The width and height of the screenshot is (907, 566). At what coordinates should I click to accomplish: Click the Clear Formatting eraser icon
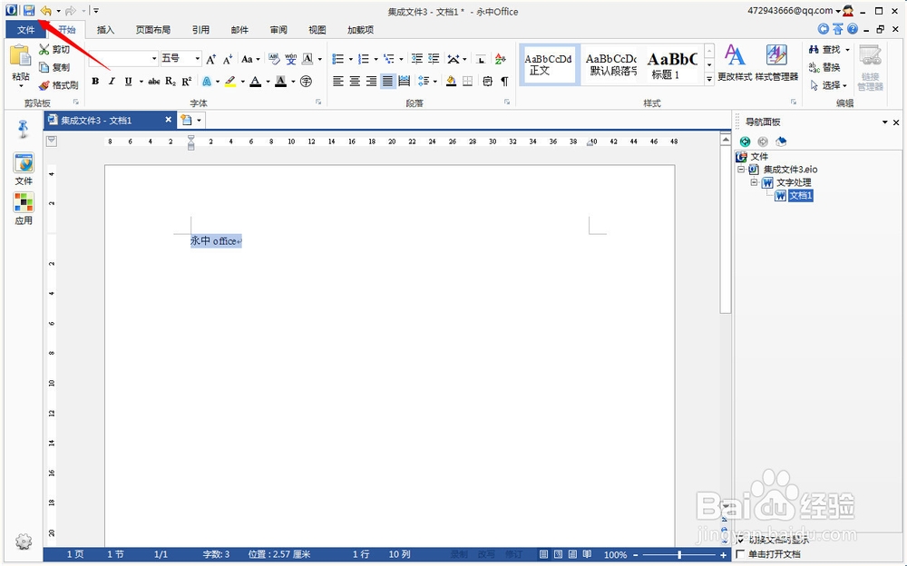tap(274, 58)
